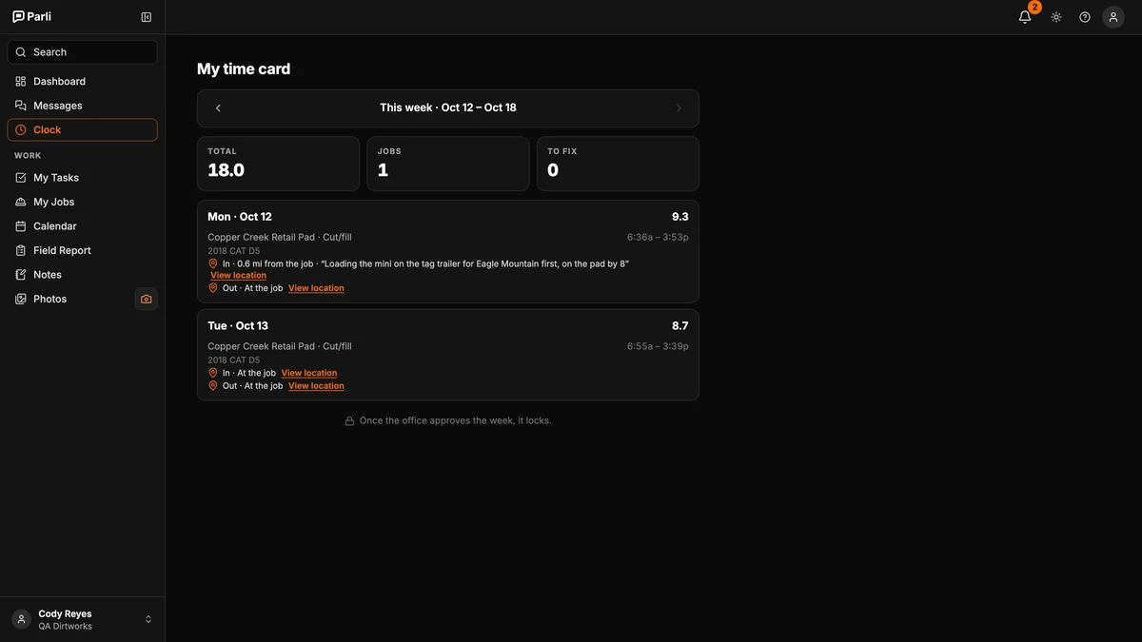Viewport: 1142px width, 642px height.
Task: Click the 9.3 hours value
Action: pyautogui.click(x=680, y=217)
